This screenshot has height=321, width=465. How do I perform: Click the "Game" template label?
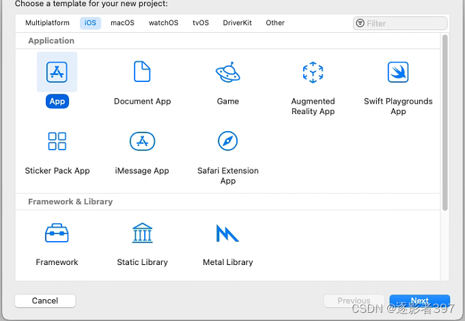pyautogui.click(x=228, y=101)
